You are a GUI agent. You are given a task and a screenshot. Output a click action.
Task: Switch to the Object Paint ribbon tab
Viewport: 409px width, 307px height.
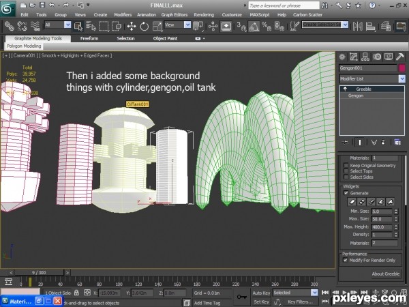pos(165,38)
